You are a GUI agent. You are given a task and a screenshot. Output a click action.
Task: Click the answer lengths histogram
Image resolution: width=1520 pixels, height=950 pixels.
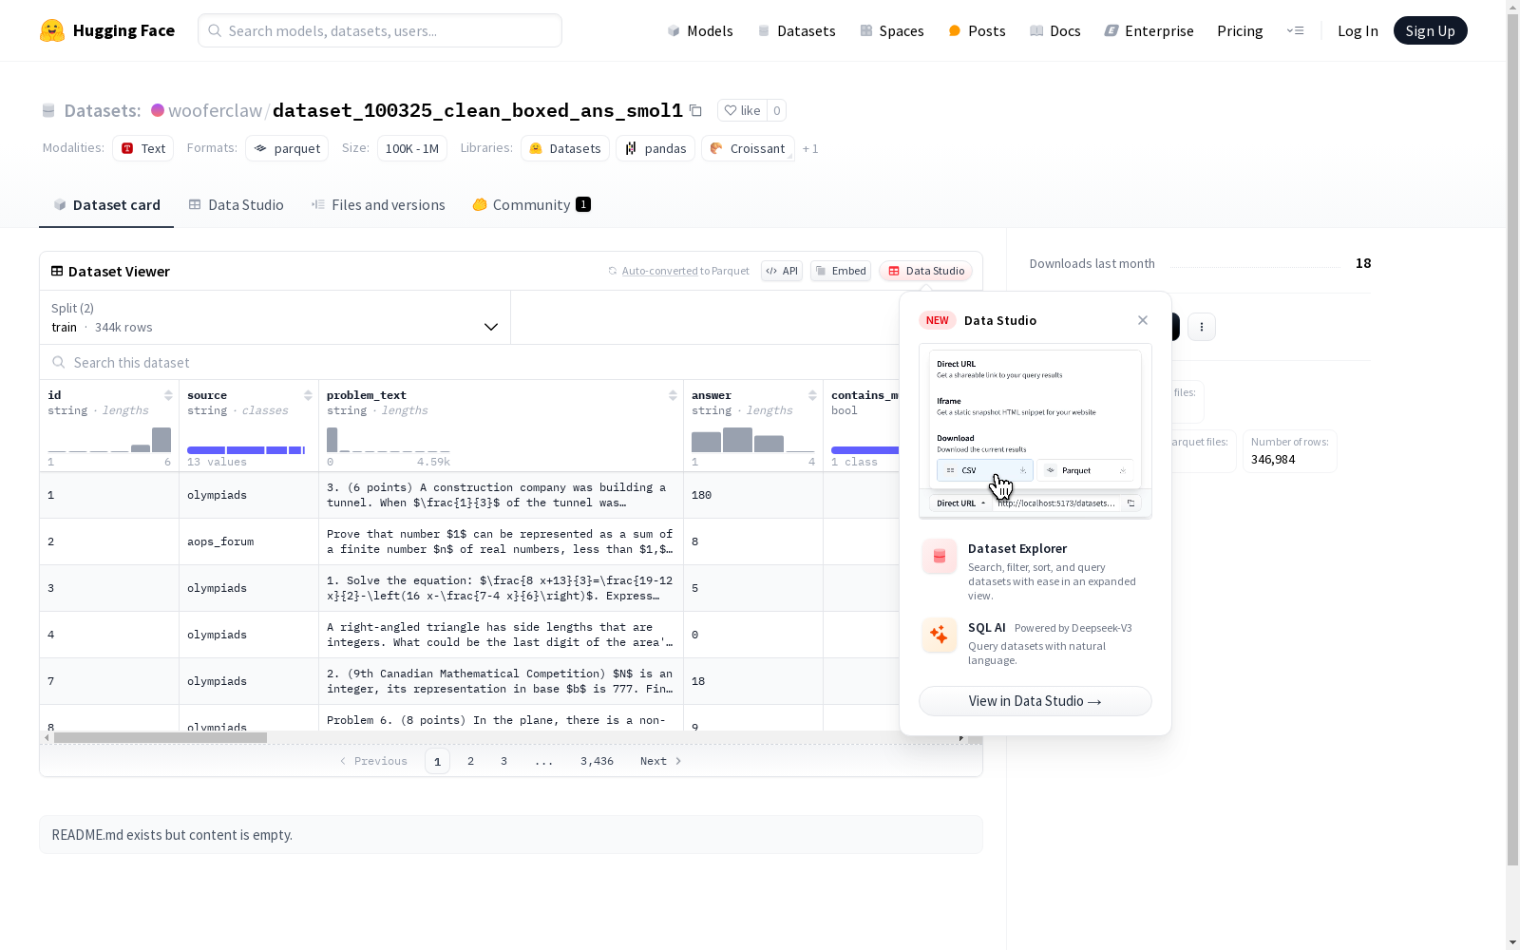point(753,440)
